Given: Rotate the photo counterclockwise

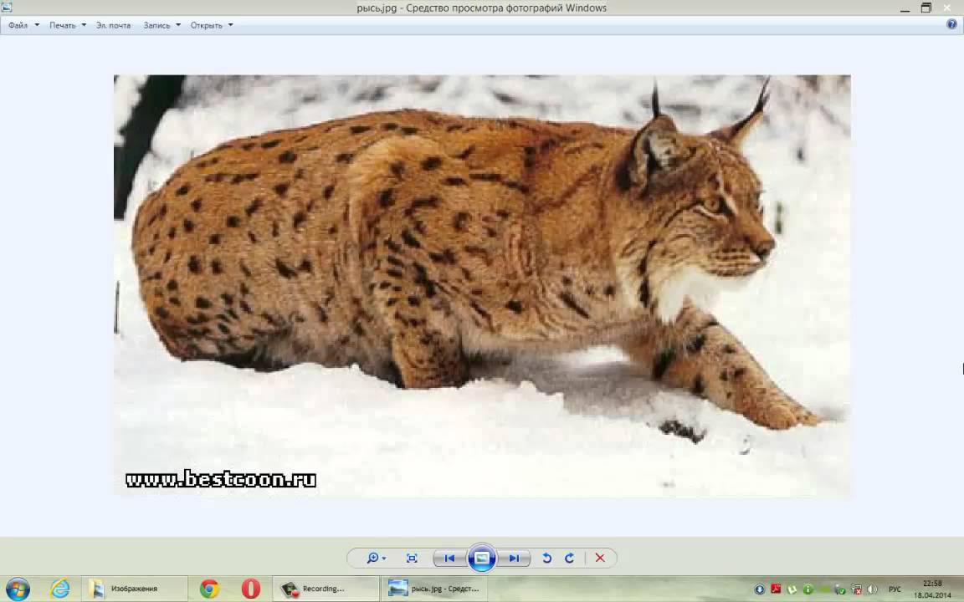Looking at the screenshot, I should (546, 558).
